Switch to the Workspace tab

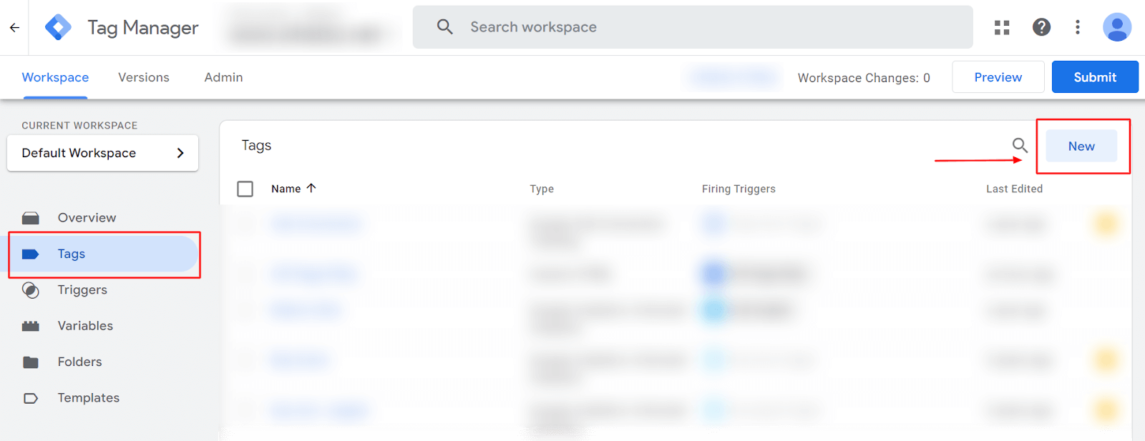click(x=55, y=77)
